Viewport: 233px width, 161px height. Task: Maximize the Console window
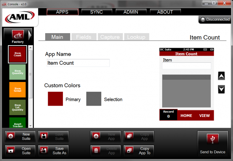pyautogui.click(x=214, y=3)
